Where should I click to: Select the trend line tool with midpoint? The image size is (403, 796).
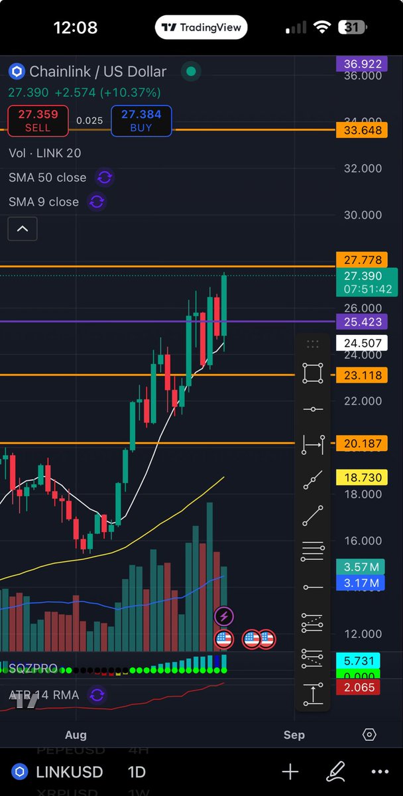coord(313,480)
